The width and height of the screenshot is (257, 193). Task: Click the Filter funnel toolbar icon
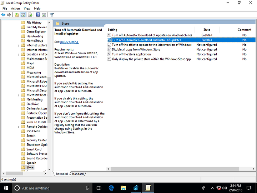pyautogui.click(x=52, y=15)
